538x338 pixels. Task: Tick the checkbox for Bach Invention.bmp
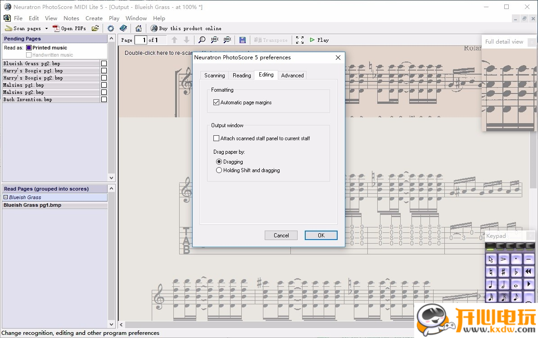pyautogui.click(x=104, y=99)
